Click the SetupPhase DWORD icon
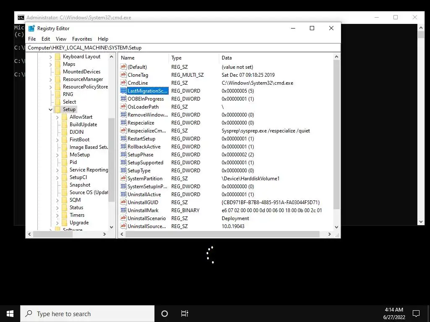Image resolution: width=430 pixels, height=322 pixels. [123, 154]
